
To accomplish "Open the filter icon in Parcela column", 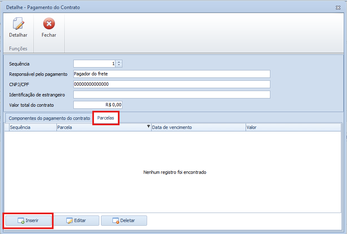I will pos(148,127).
